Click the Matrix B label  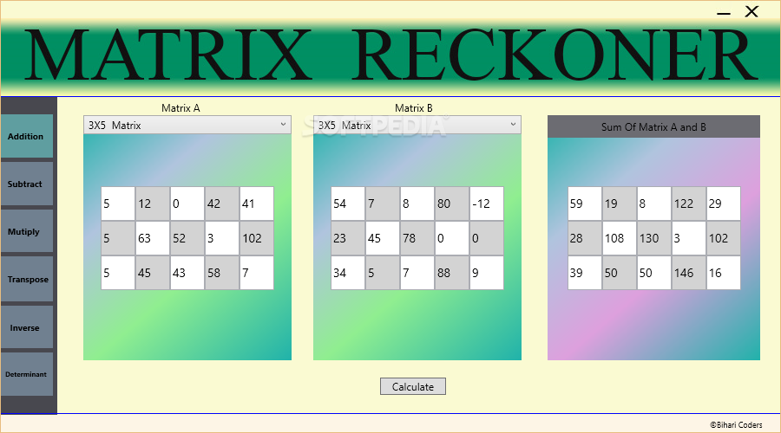click(413, 108)
